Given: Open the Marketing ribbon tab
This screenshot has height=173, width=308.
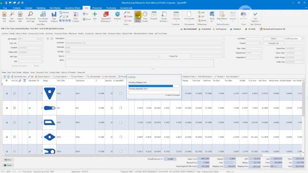Looking at the screenshot, I should point(41,8).
